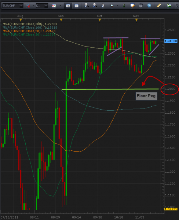Viewport: 179px width, 220px height.
Task: Click the 08/11 date axis label
Action: (x=34, y=217)
